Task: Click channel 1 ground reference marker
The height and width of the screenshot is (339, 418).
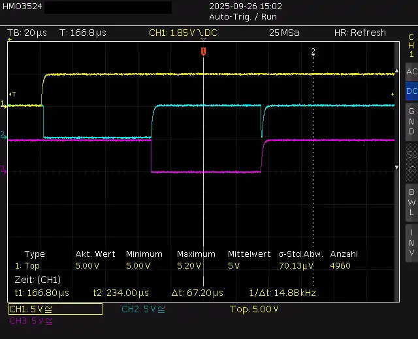Action: [x=3, y=104]
